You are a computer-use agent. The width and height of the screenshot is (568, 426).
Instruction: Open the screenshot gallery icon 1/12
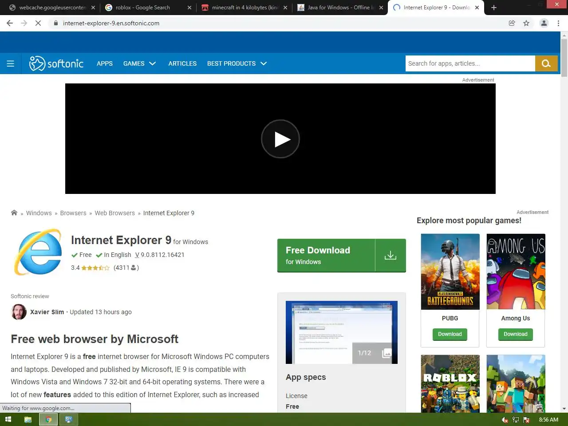[387, 353]
